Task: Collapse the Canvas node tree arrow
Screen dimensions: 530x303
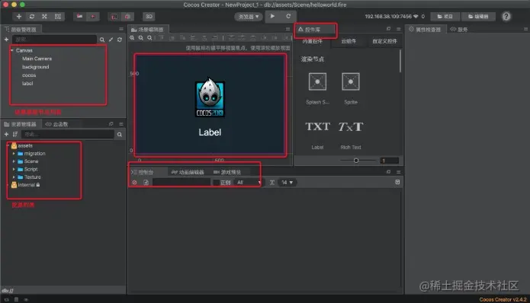Action: coord(12,50)
